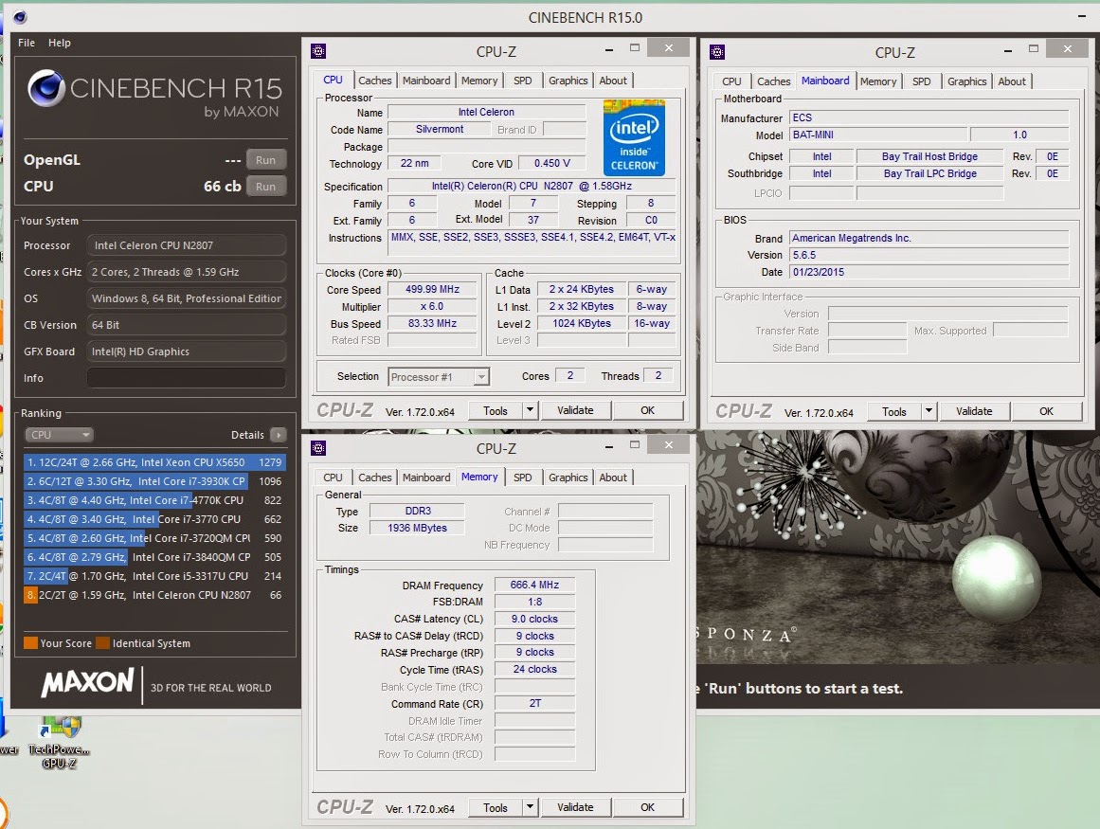
Task: Open the CPU ranking type dropdown
Action: click(60, 435)
